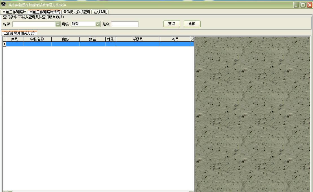
Task: Switch to the 当前工作簿照片 tab
Action: coord(14,12)
